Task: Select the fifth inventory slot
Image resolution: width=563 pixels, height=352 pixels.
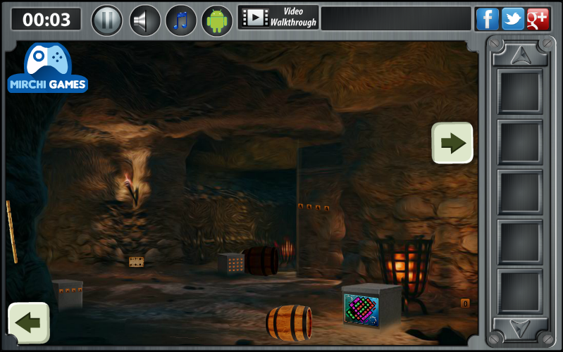Action: (x=519, y=291)
